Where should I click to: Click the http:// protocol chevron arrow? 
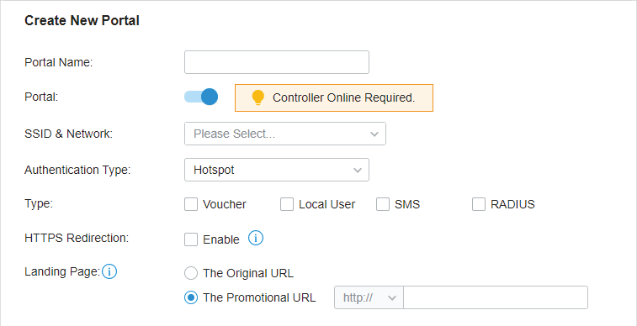click(x=392, y=298)
